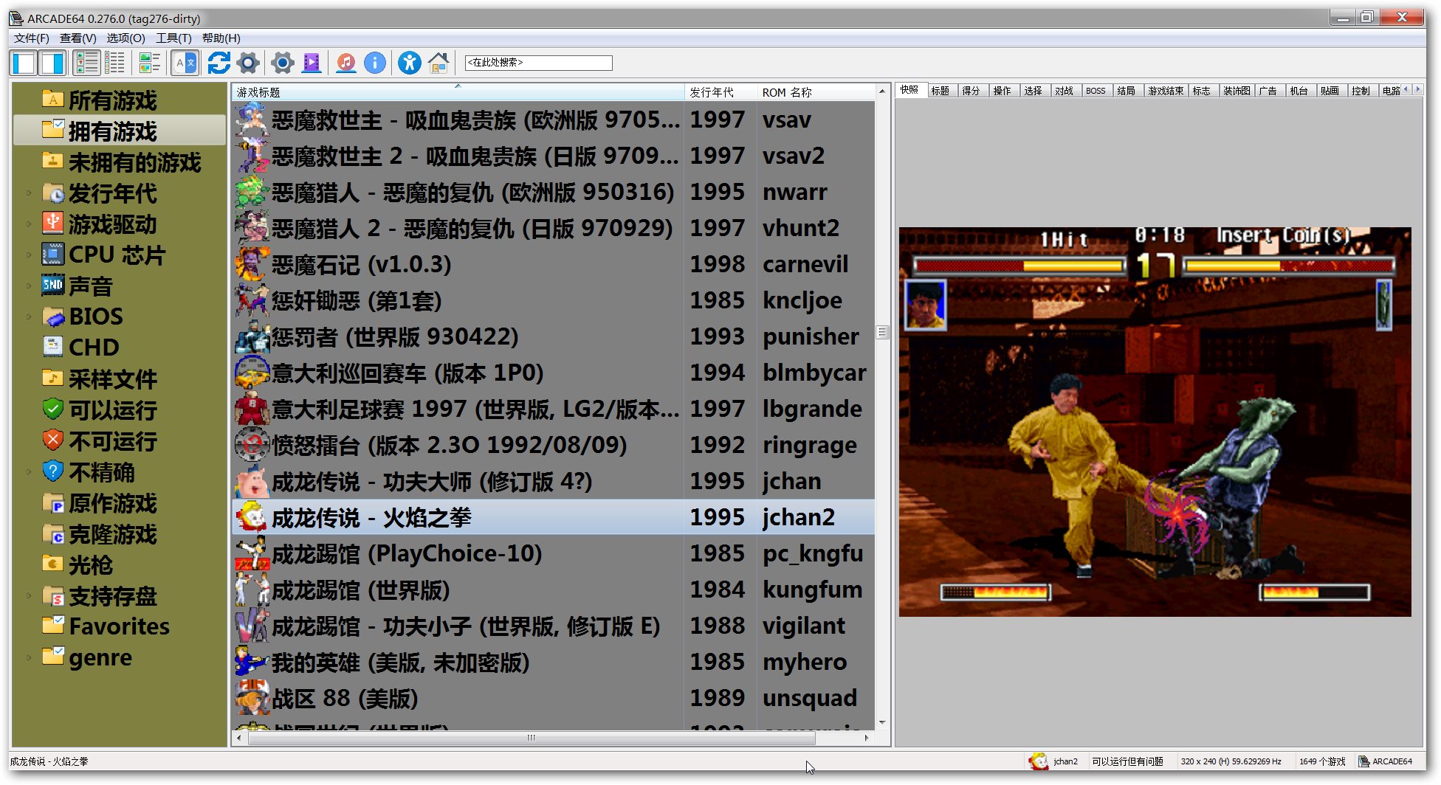This screenshot has height=785, width=1441.
Task: Expand the 发行年代 tree node
Action: (x=29, y=193)
